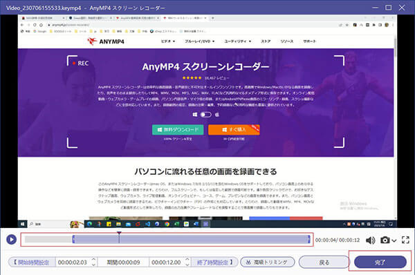Click the 00:00:04/ 00:00:12 time readout

tap(338, 240)
